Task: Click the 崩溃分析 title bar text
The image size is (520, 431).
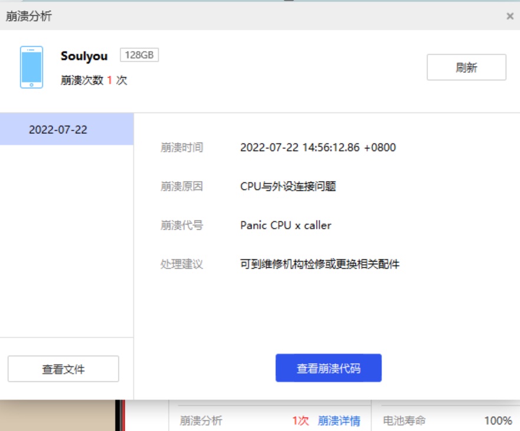Action: click(x=28, y=17)
